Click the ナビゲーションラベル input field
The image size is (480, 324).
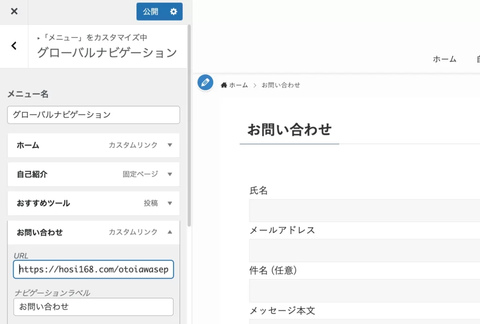93,307
